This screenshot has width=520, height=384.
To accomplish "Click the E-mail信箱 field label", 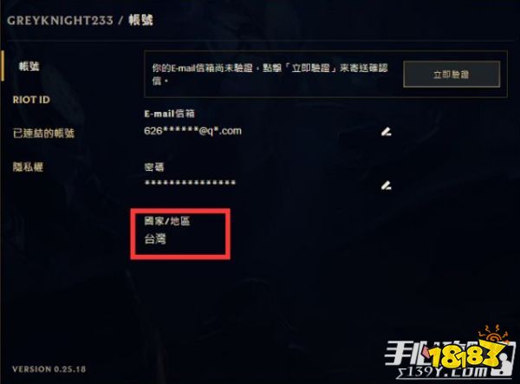I will click(170, 114).
